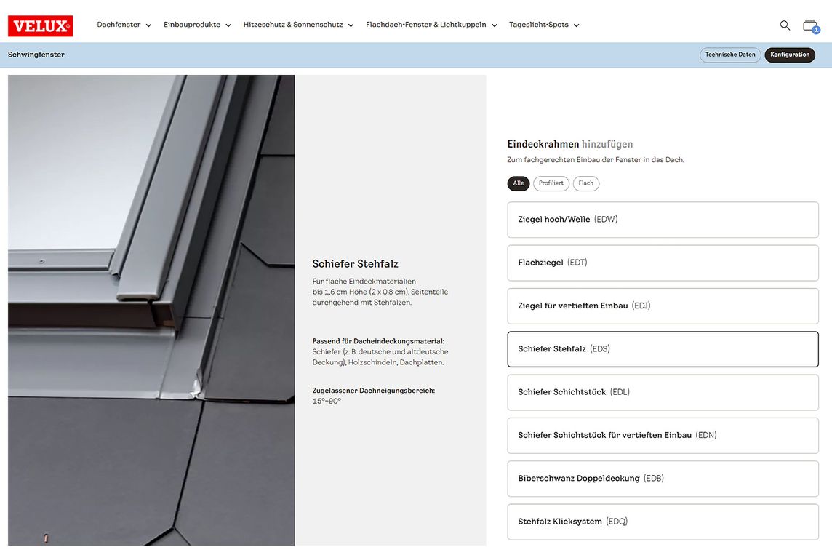The image size is (832, 555).
Task: Switch to Technische Daten tab
Action: click(x=730, y=55)
